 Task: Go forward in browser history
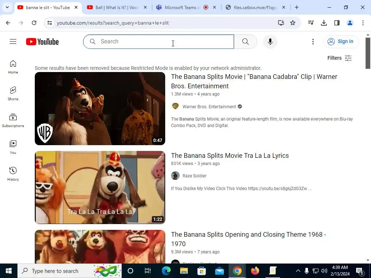(21, 23)
